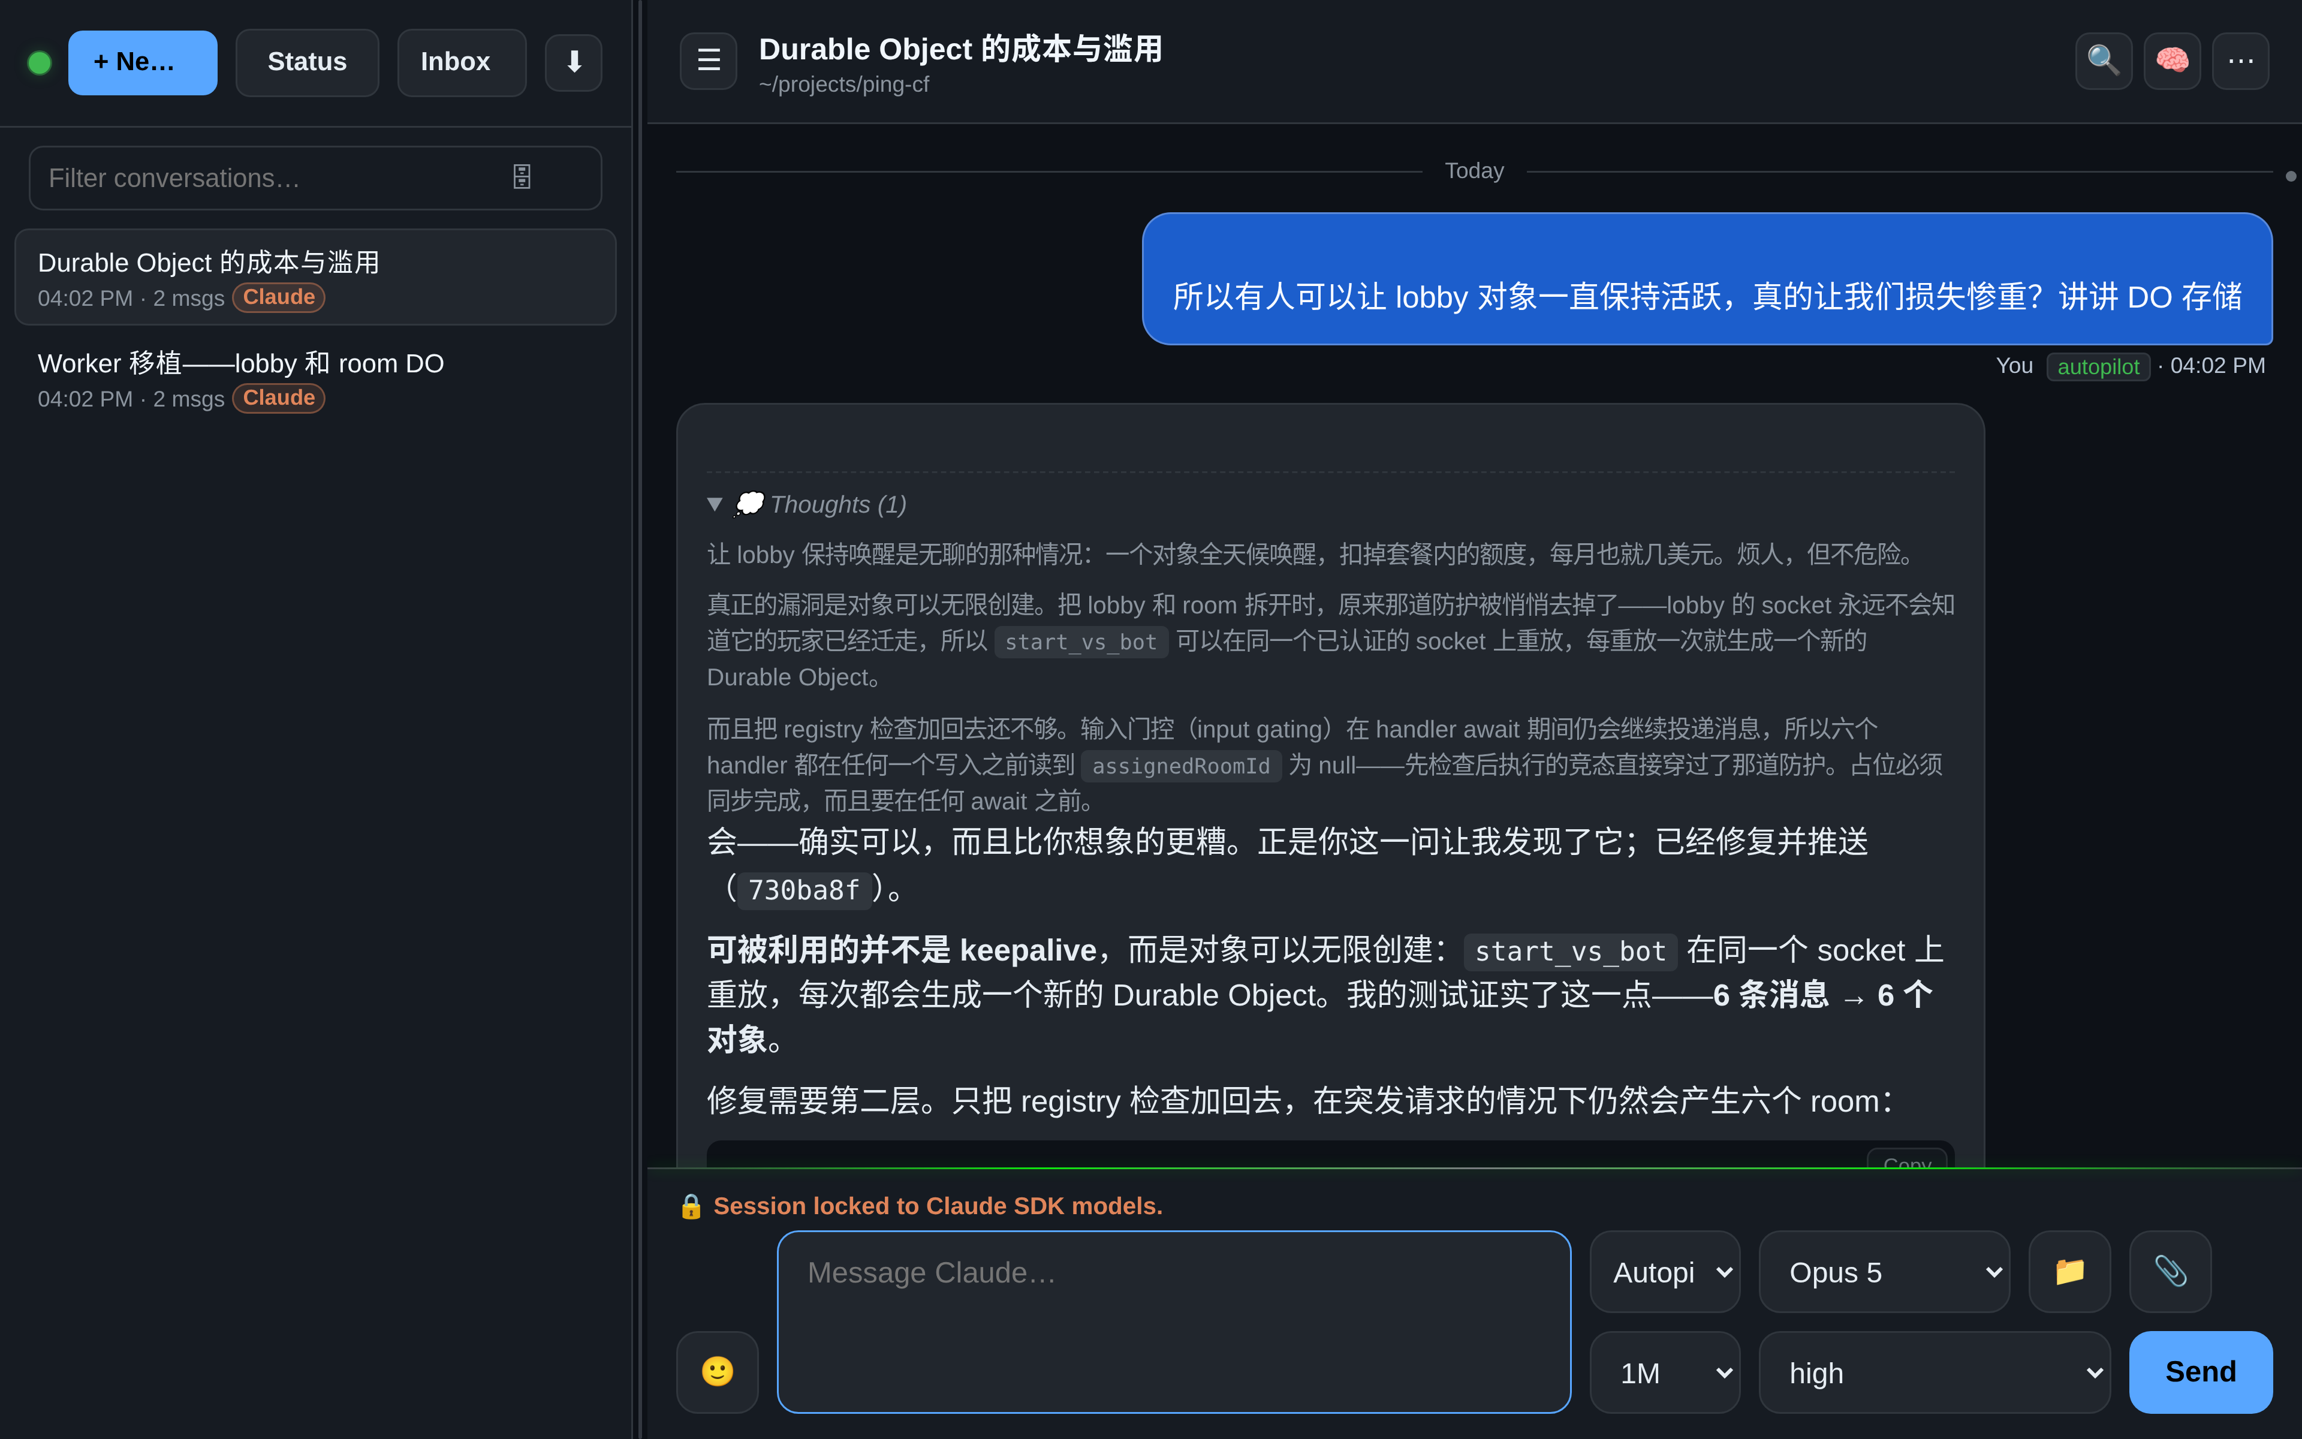This screenshot has height=1439, width=2302.
Task: Click the folder icon button
Action: pos(2070,1272)
